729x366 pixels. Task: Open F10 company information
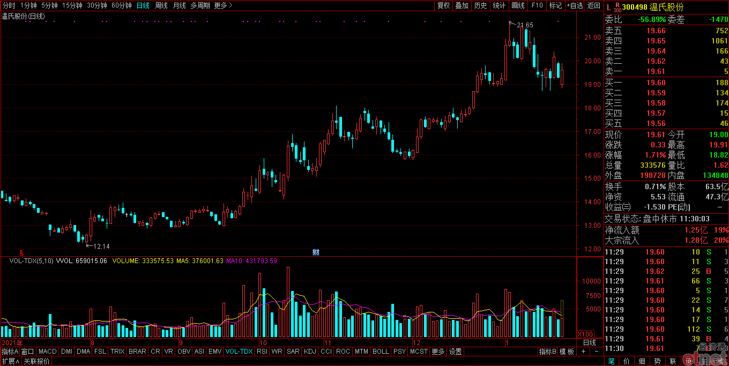(x=537, y=5)
